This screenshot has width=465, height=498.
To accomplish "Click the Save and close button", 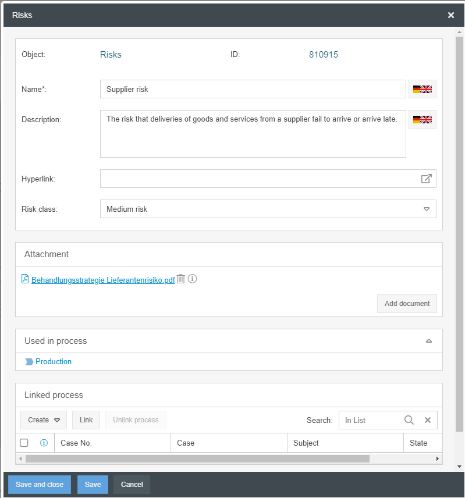I will point(40,485).
